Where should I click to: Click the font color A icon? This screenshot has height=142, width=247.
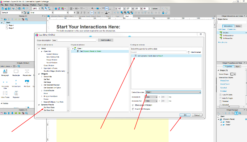107,13
